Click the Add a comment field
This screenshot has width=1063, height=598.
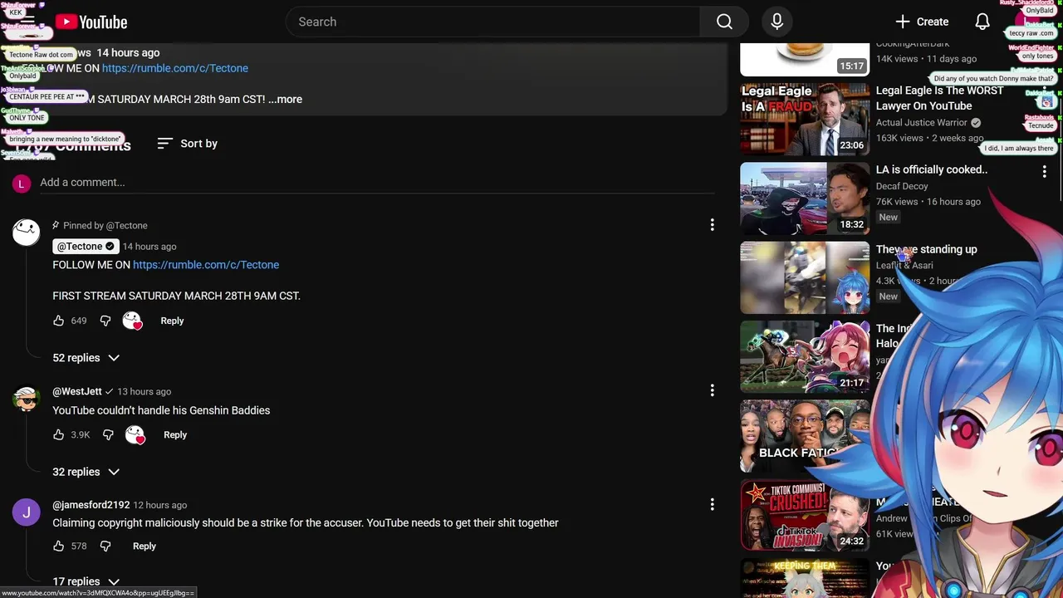(x=377, y=183)
